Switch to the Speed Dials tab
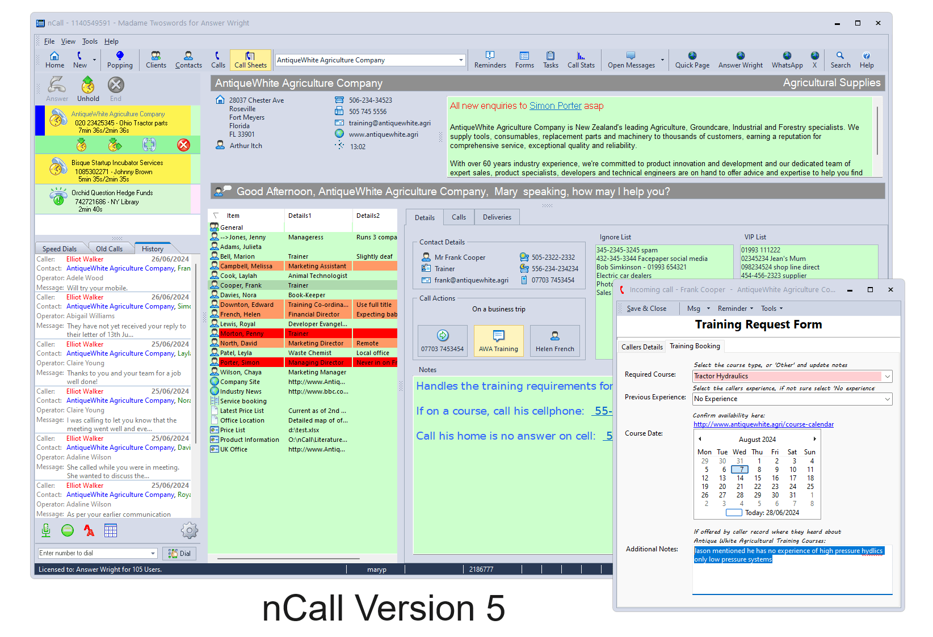933x637 pixels. pos(60,249)
